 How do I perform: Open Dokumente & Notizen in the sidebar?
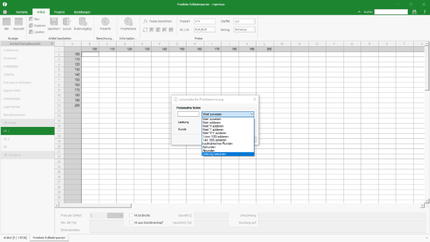click(x=27, y=82)
